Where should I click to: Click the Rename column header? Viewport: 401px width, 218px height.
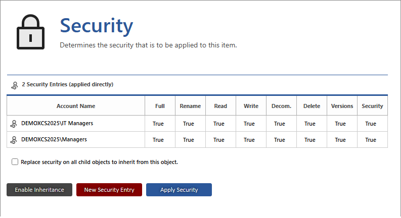190,106
